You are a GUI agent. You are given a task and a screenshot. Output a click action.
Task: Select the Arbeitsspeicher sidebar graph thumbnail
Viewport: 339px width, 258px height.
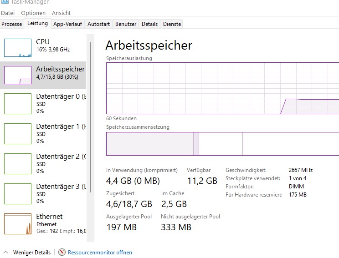(18, 75)
